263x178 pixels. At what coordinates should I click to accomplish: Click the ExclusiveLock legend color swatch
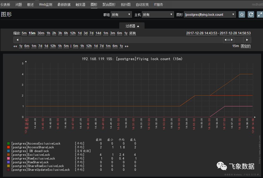[x=9, y=155]
